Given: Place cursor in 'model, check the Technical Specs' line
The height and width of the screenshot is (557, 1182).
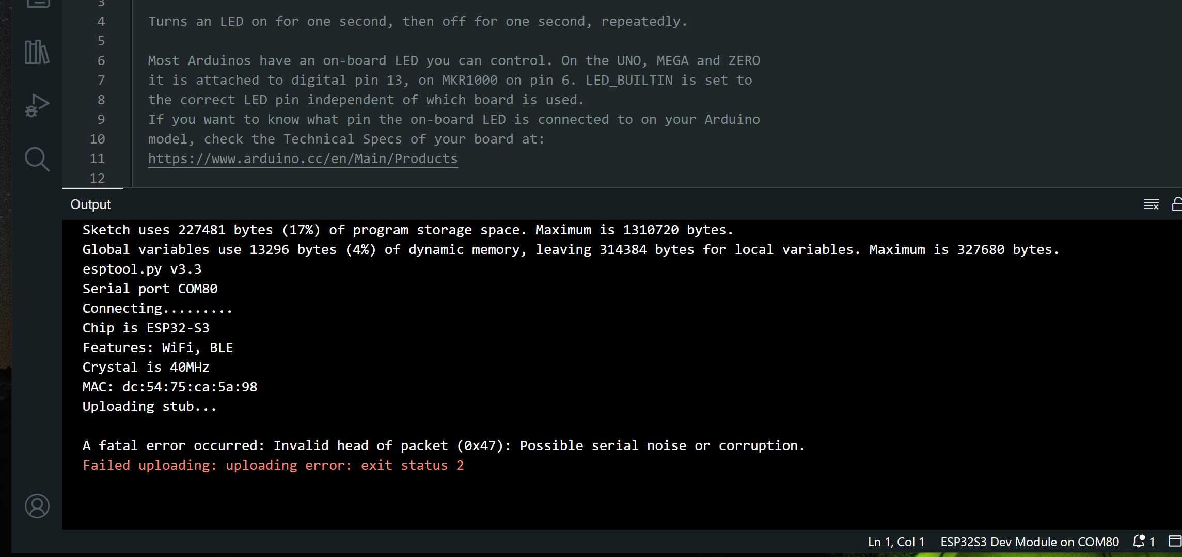Looking at the screenshot, I should tap(346, 139).
